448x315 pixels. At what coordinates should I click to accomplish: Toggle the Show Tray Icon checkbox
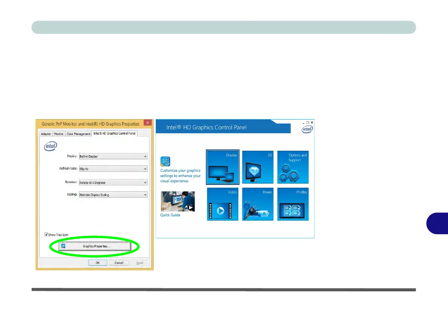46,235
